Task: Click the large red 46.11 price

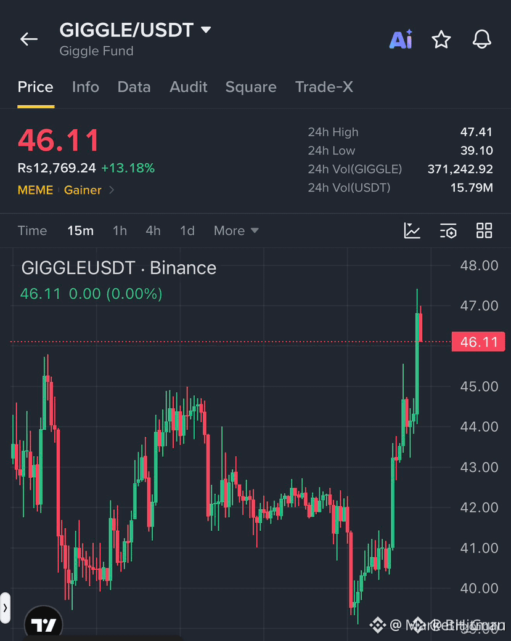Action: pos(59,140)
